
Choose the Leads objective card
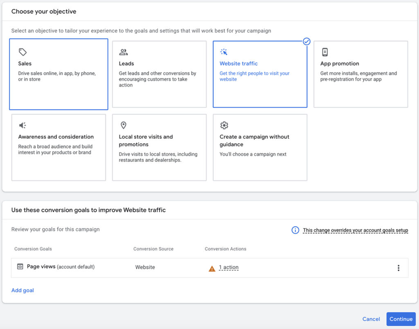pos(159,74)
